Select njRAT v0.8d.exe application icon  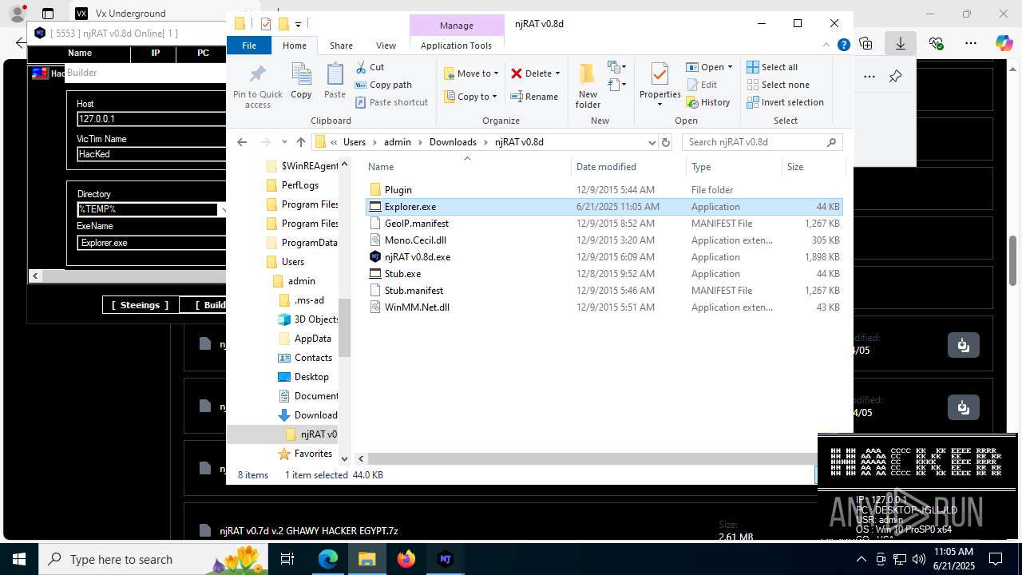coord(375,257)
